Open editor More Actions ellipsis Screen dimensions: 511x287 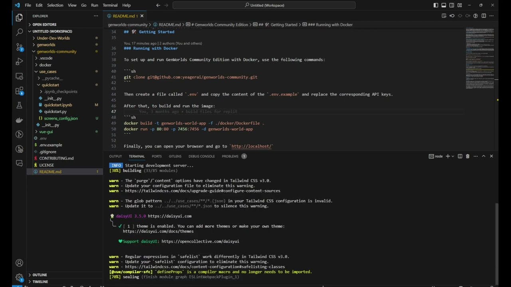[x=491, y=16]
